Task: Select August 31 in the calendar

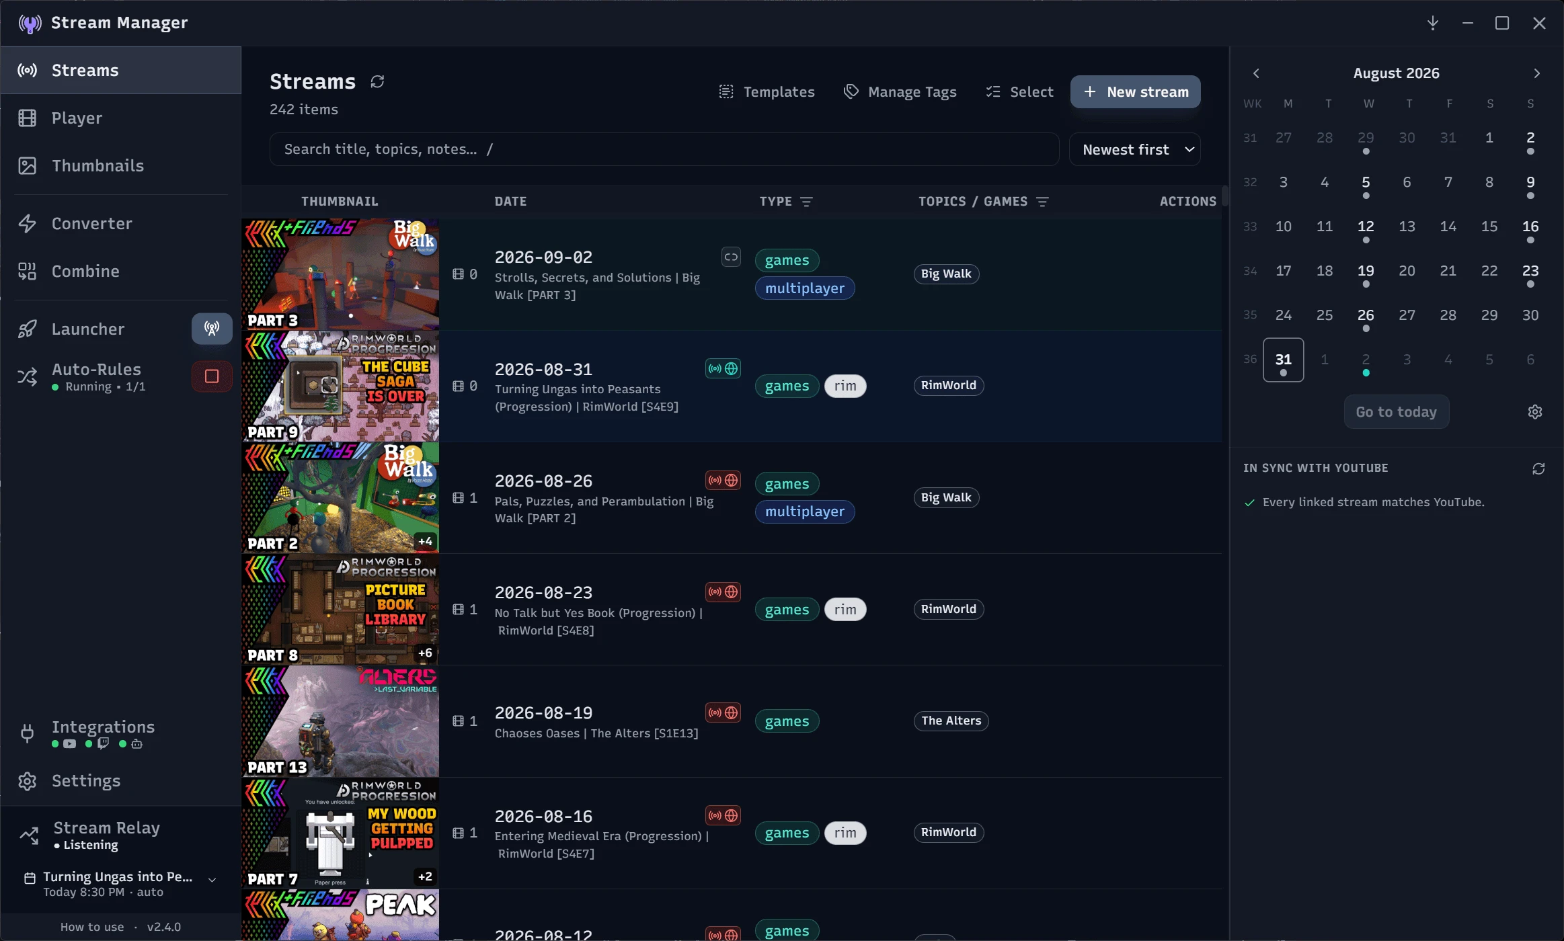Action: tap(1283, 360)
